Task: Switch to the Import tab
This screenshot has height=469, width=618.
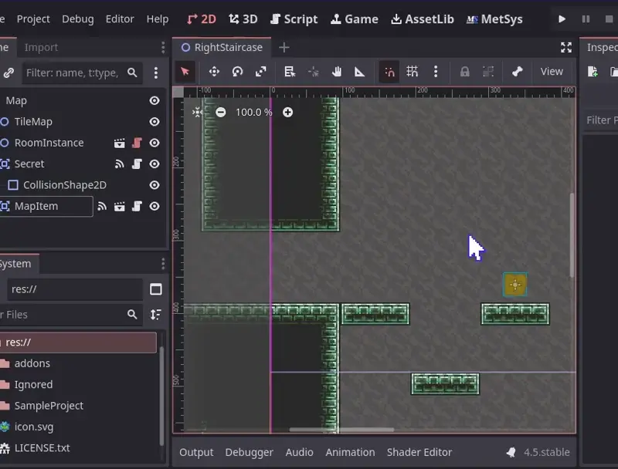Action: click(41, 47)
